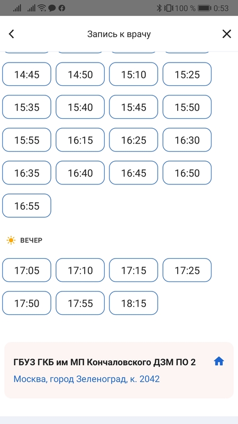The image size is (238, 424).
Task: Tap ГБУЗ ГКБ им МП Кончаловского clinic card
Action: coord(119,370)
